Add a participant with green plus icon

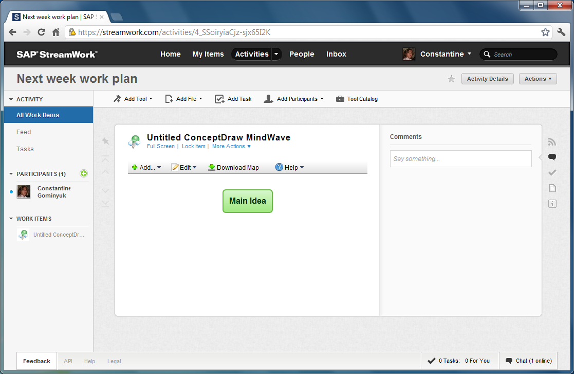pos(83,173)
